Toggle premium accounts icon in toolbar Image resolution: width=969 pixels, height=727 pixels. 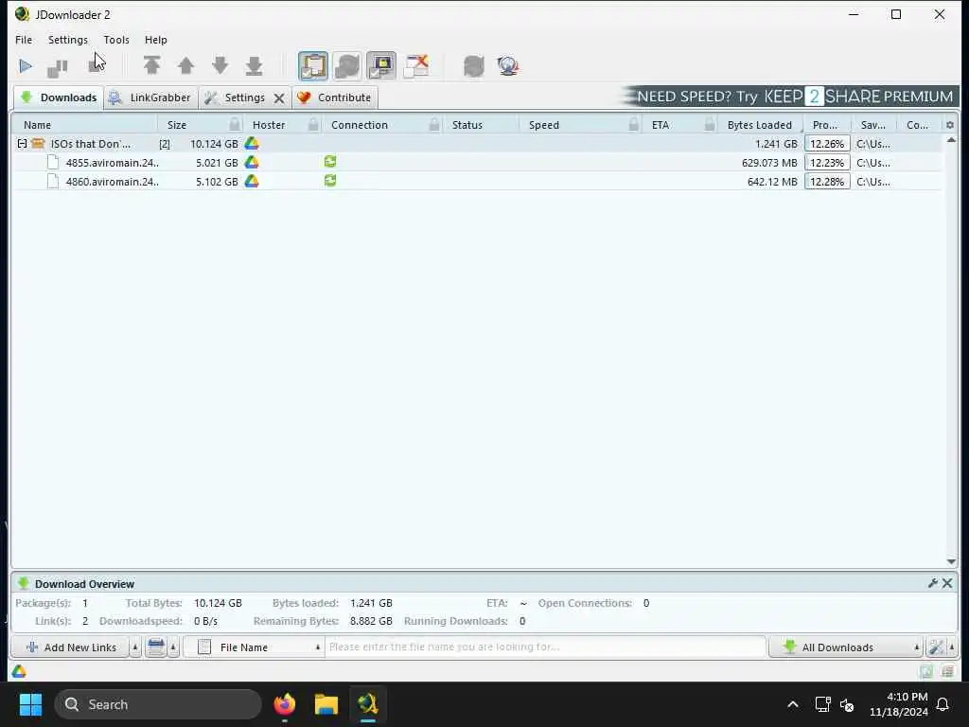click(381, 66)
